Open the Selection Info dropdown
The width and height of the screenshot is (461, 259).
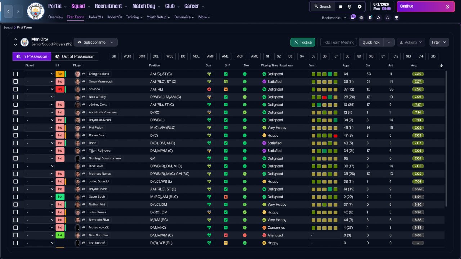click(x=95, y=42)
